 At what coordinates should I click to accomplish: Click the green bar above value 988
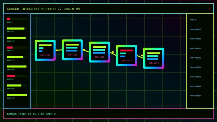(x=17, y=95)
